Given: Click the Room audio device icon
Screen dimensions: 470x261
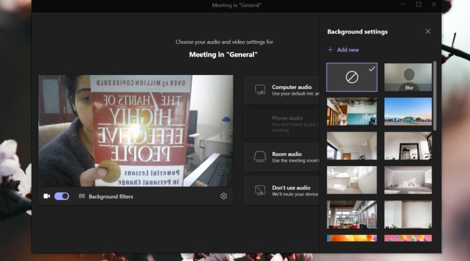Looking at the screenshot, I should (x=260, y=157).
